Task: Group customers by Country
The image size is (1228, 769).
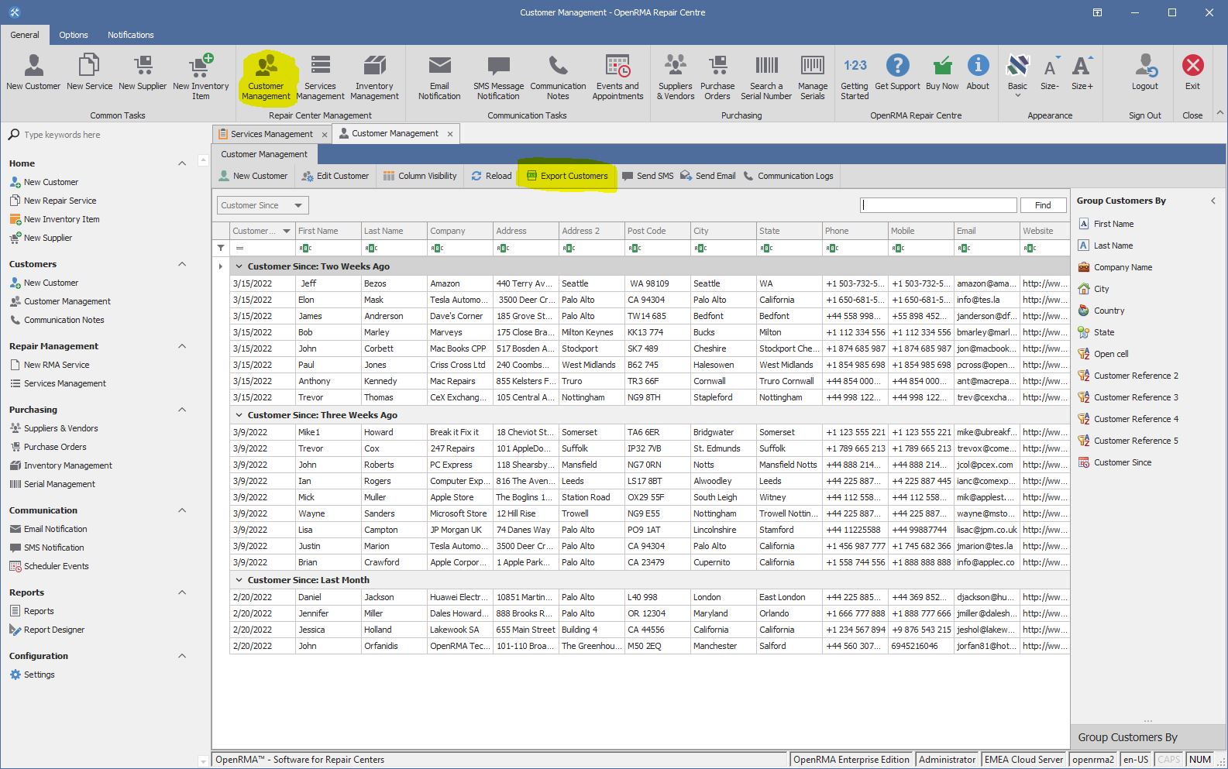Action: click(1101, 311)
